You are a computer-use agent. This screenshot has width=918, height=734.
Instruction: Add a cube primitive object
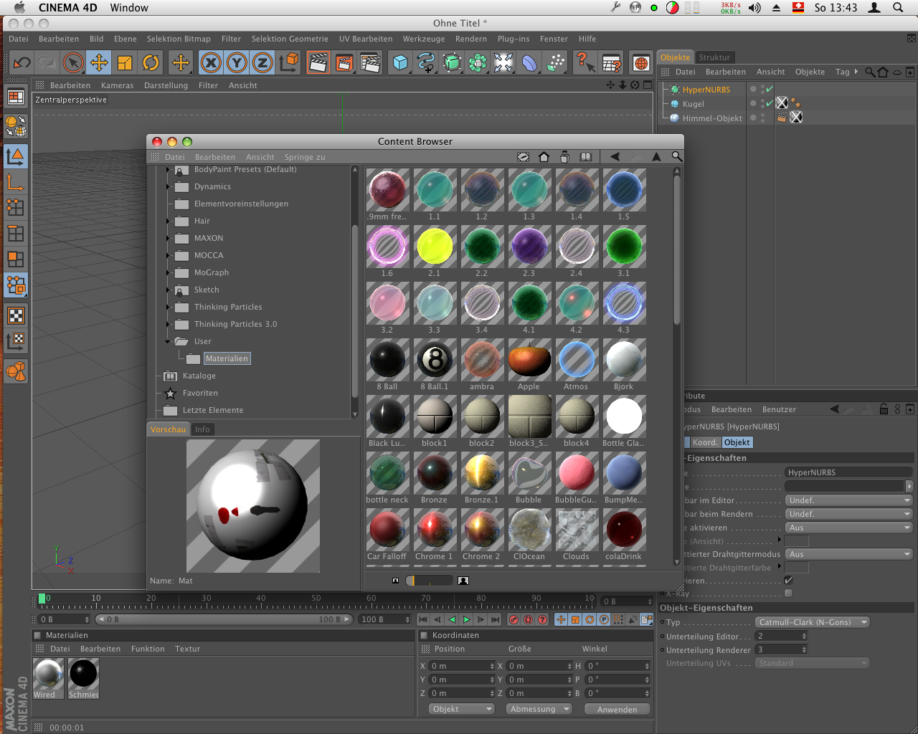coord(400,63)
